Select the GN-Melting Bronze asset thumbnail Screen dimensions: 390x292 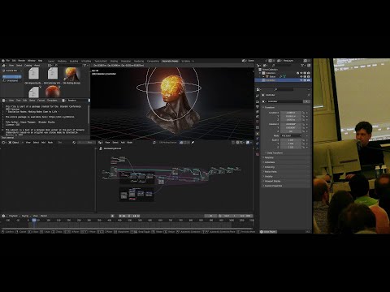point(71,75)
